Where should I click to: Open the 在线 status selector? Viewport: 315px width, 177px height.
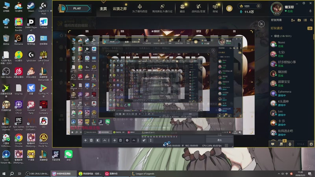(x=289, y=11)
